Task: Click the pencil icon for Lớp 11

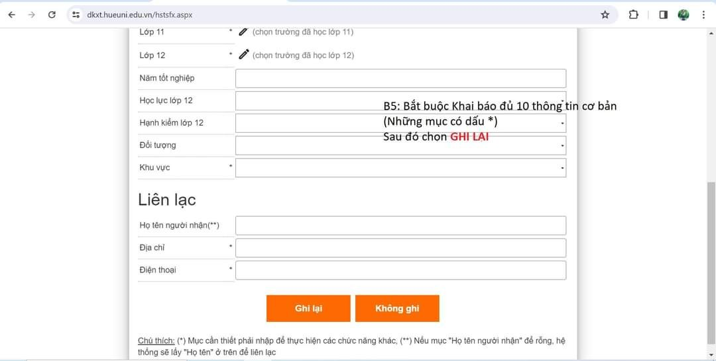Action: coord(243,32)
